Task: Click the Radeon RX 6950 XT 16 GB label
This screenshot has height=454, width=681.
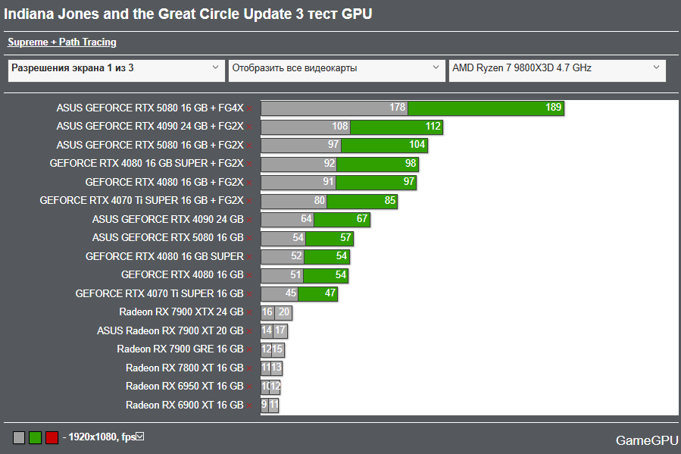Action: tap(185, 387)
